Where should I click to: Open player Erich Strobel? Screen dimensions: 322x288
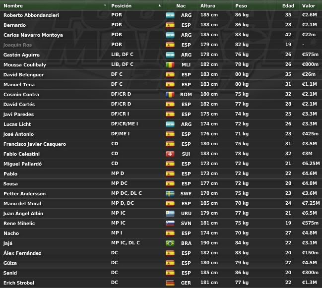click(19, 283)
